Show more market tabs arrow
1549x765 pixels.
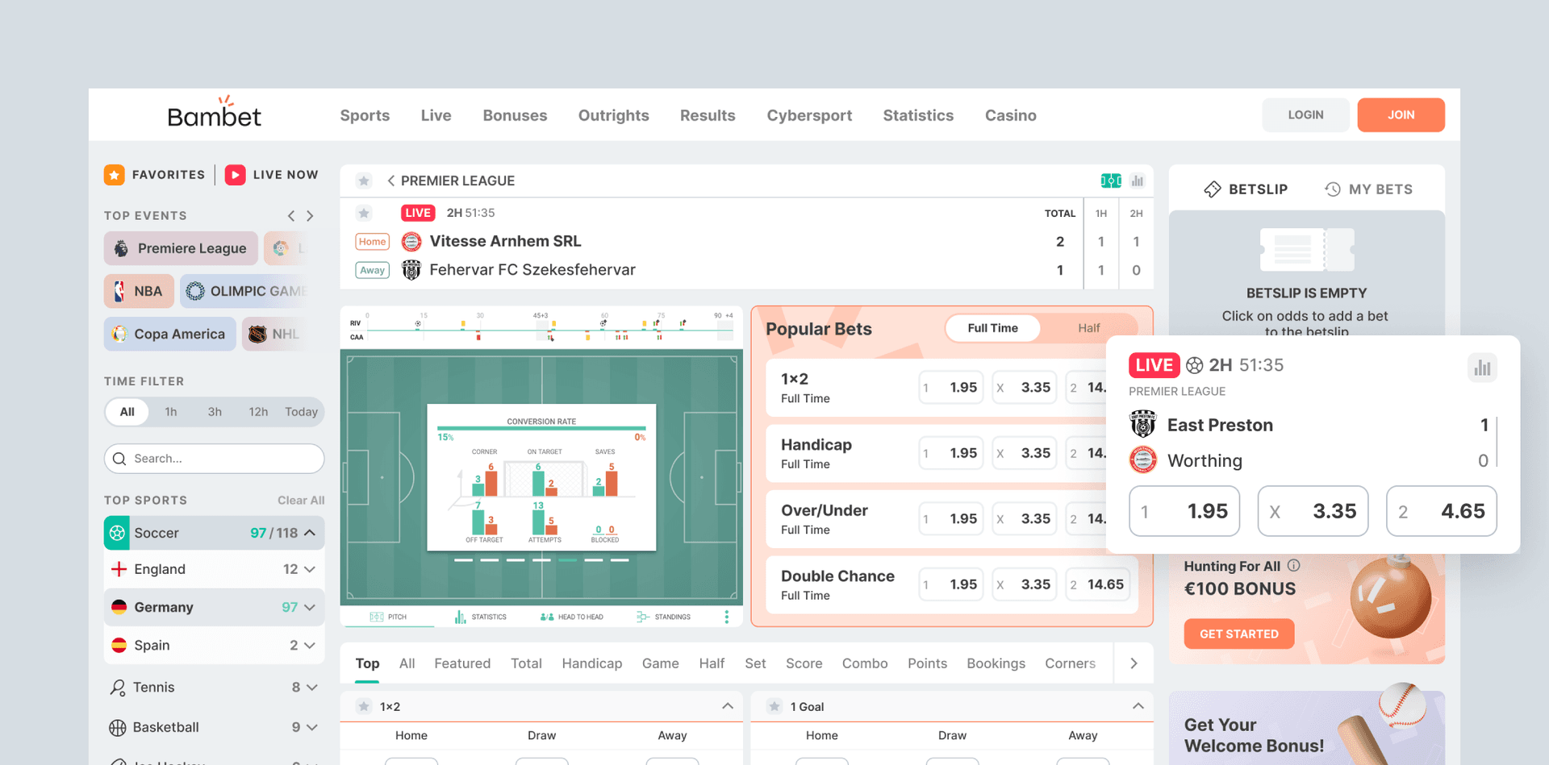click(x=1134, y=663)
